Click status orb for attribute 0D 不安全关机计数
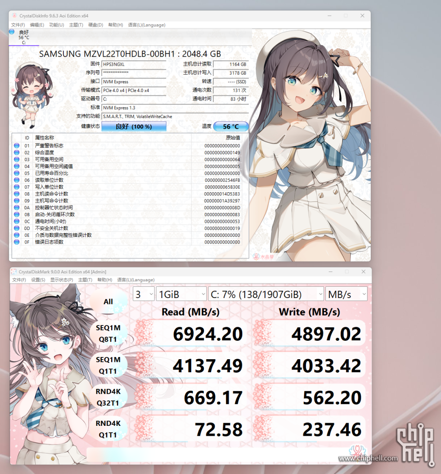This screenshot has width=441, height=474. 17,228
